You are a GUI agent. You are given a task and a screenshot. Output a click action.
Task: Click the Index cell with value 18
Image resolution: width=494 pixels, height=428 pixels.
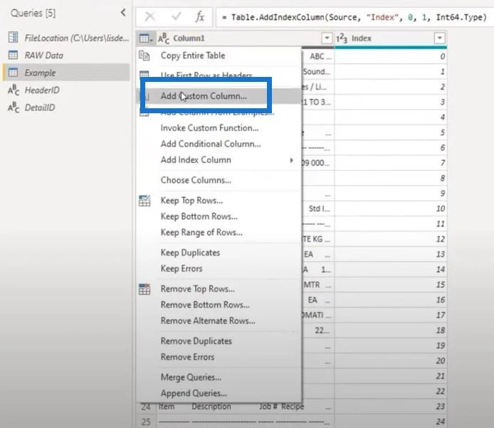(391, 330)
